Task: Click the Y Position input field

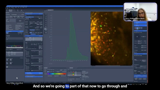Action: coord(139,43)
